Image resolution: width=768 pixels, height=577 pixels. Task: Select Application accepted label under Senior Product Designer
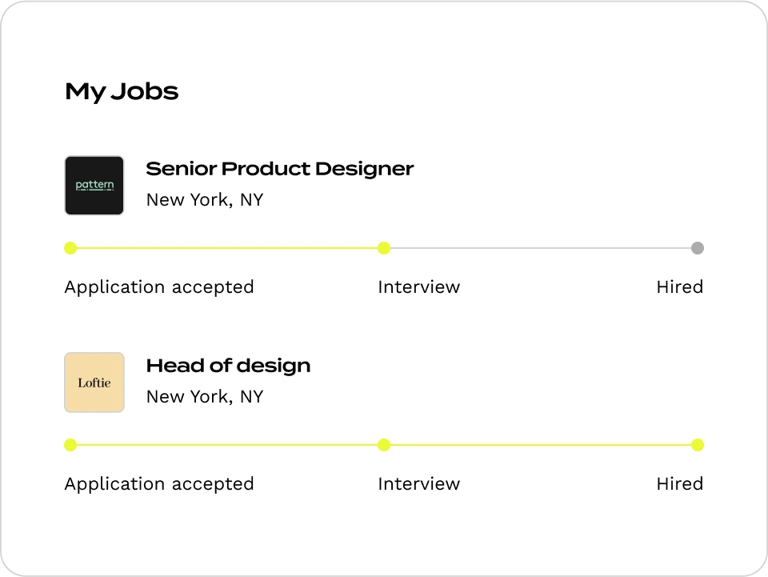pos(159,287)
